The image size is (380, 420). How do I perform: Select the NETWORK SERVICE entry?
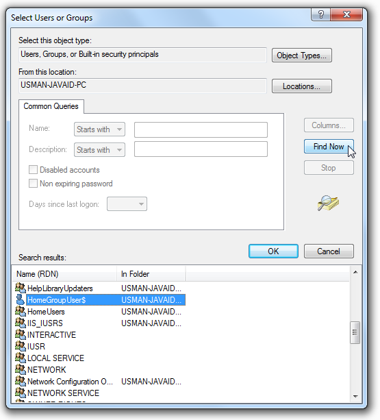point(63,393)
